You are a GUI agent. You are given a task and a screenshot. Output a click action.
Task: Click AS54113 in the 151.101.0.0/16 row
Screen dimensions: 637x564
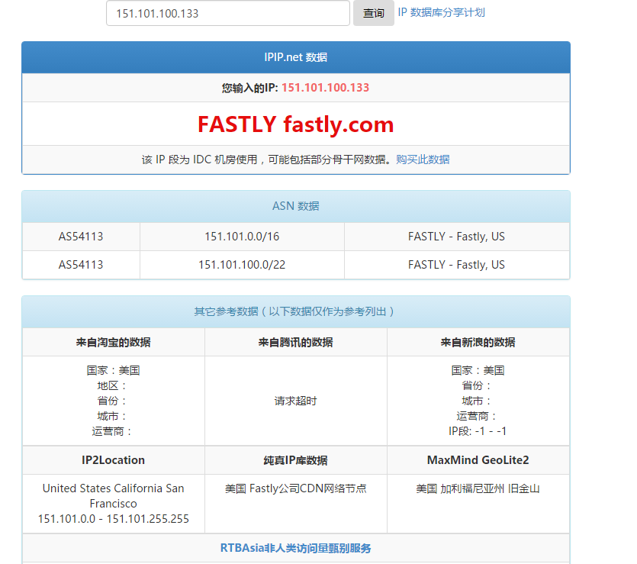[x=81, y=237]
